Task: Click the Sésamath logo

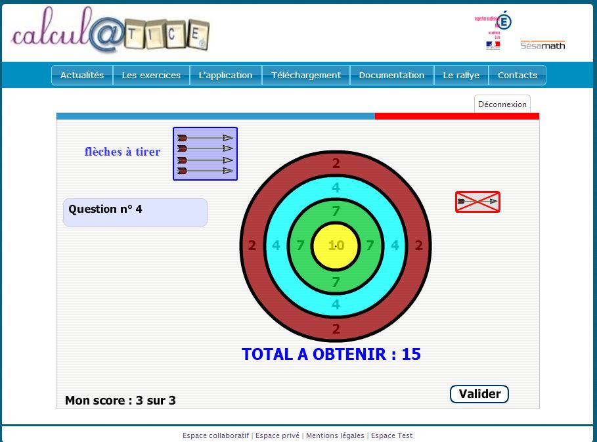Action: (x=542, y=45)
